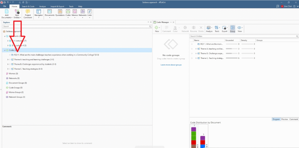This screenshot has width=299, height=148.
Task: Select the Preview view option
Action: (x=284, y=119)
